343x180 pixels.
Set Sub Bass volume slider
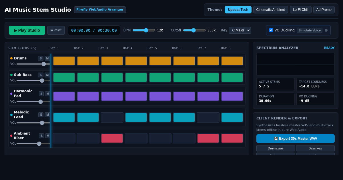33,81
